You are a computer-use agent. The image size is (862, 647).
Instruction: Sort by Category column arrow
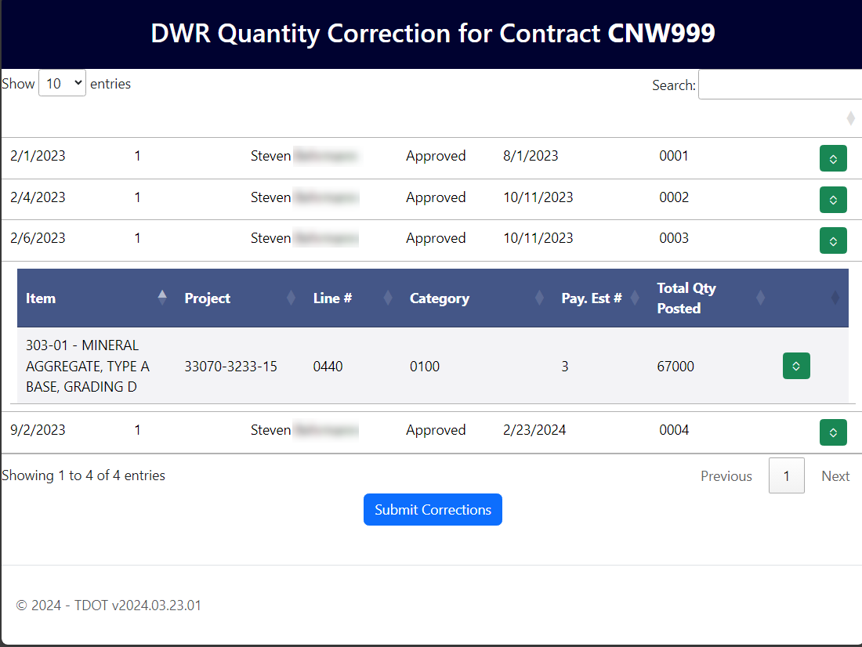point(539,298)
